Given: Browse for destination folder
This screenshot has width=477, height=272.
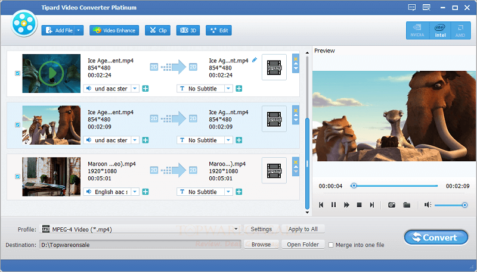Looking at the screenshot, I should click(x=261, y=245).
